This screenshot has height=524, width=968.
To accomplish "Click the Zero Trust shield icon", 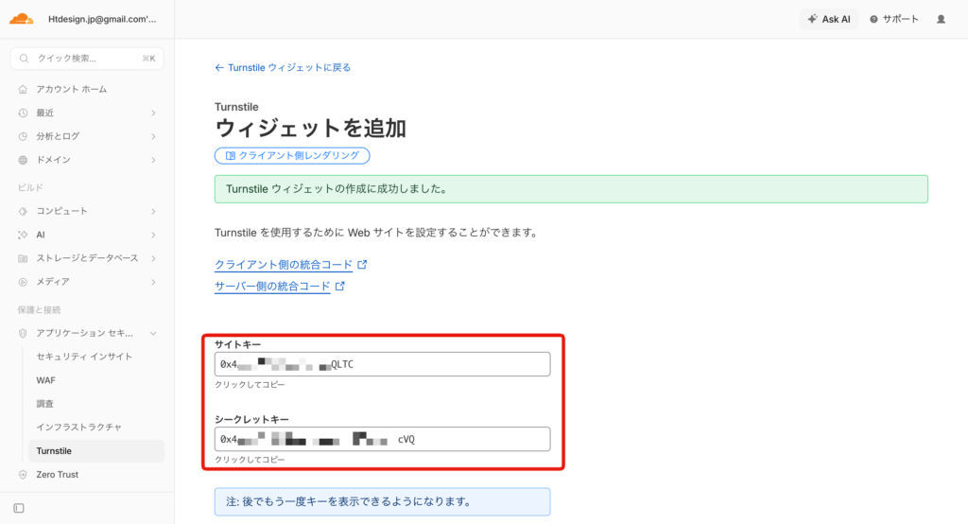I will pos(24,475).
